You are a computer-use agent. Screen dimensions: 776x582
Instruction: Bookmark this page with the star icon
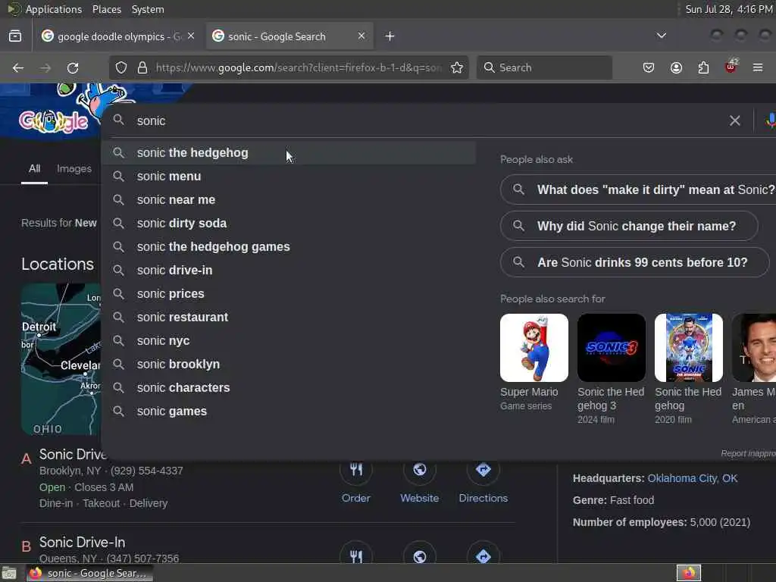pos(457,67)
